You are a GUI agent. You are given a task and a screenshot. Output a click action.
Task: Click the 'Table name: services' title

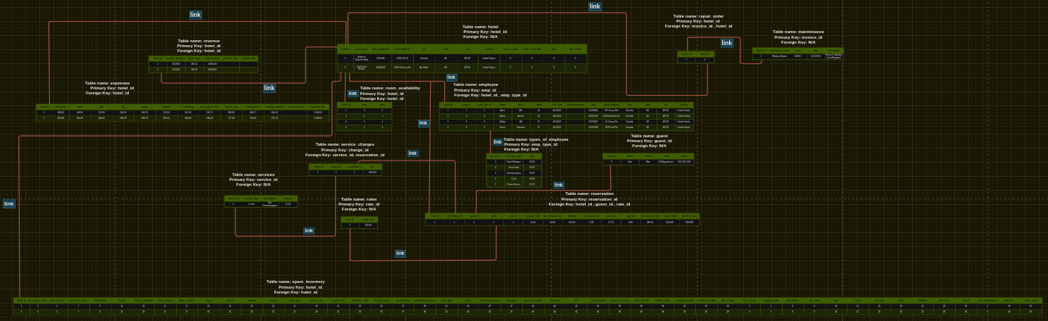(253, 175)
